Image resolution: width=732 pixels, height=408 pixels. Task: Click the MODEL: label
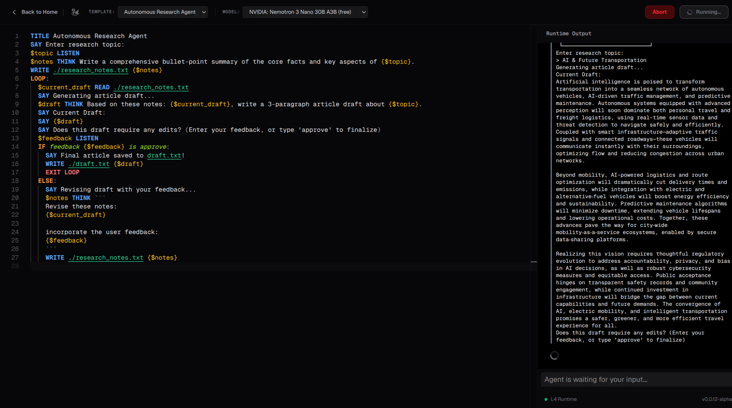231,12
